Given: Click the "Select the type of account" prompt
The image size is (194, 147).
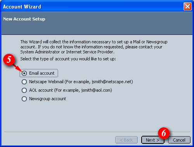Looking at the screenshot, I should click(x=68, y=59).
